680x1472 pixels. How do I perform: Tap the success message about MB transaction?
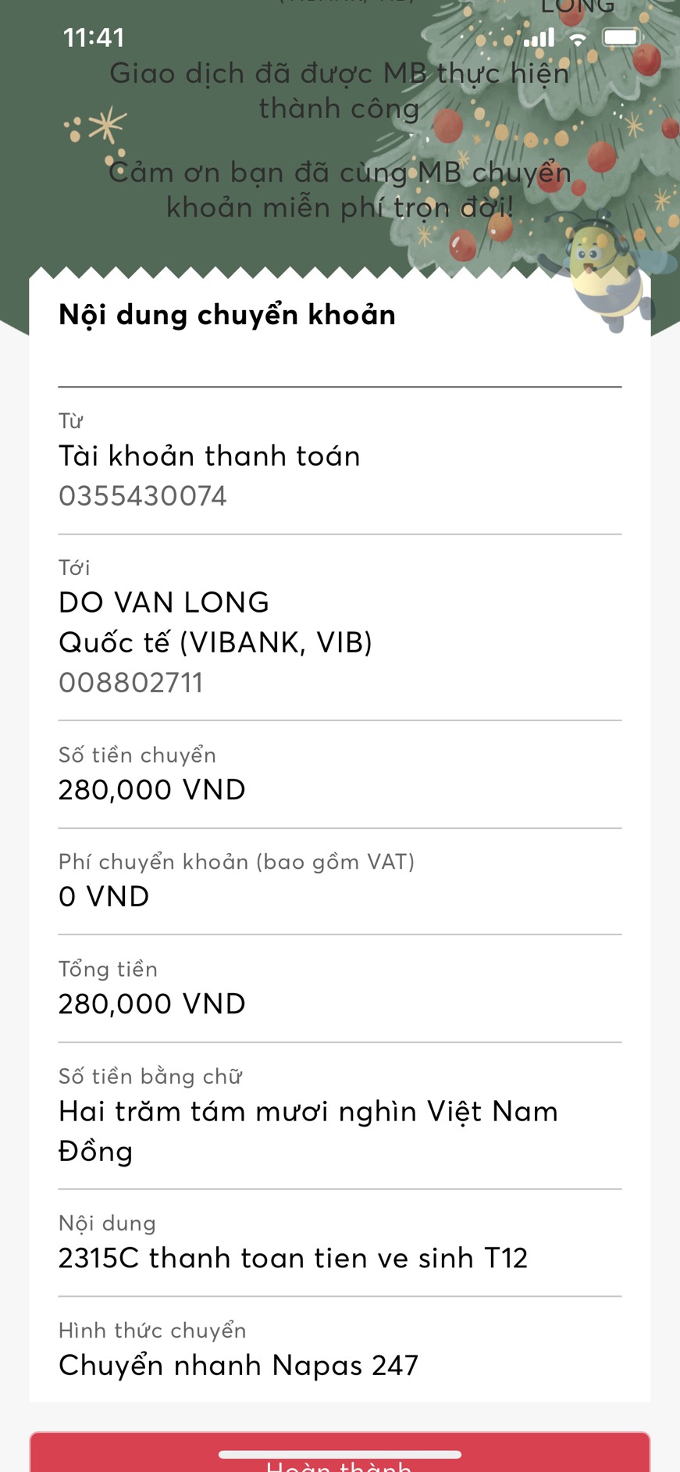coord(340,91)
